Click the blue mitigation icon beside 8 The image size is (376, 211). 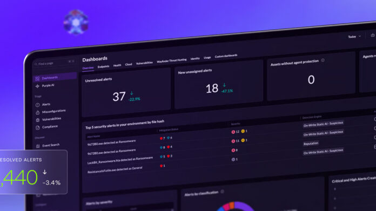click(x=161, y=147)
